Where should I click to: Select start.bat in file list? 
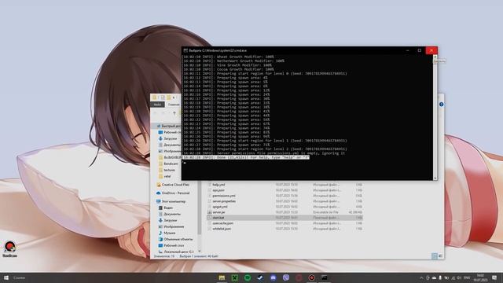point(285,218)
